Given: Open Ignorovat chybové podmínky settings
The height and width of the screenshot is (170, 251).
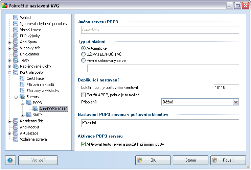Looking at the screenshot, I should tap(44, 24).
